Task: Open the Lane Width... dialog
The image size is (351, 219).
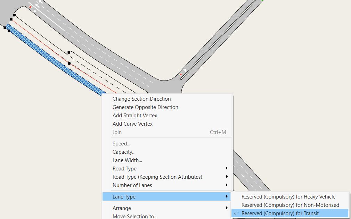Action: tap(127, 160)
